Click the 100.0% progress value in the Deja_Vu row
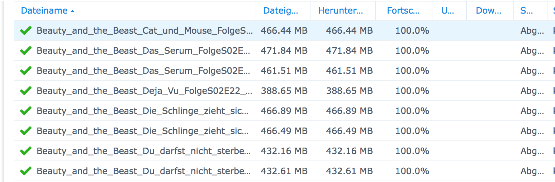Image resolution: width=555 pixels, height=182 pixels. point(412,91)
